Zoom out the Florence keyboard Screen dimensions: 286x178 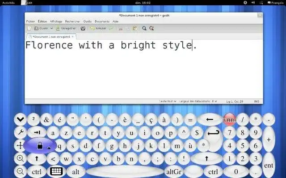[21, 171]
